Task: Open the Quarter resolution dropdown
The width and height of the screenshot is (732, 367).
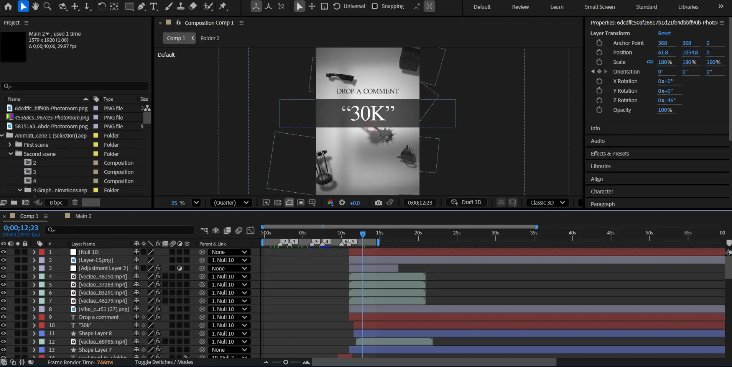Action: [x=231, y=203]
